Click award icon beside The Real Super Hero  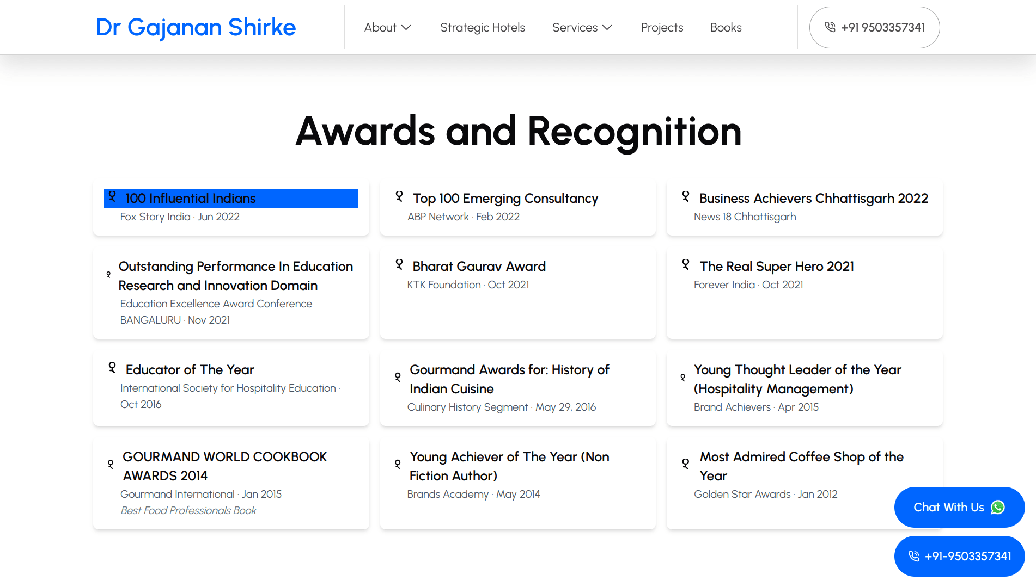pos(686,264)
